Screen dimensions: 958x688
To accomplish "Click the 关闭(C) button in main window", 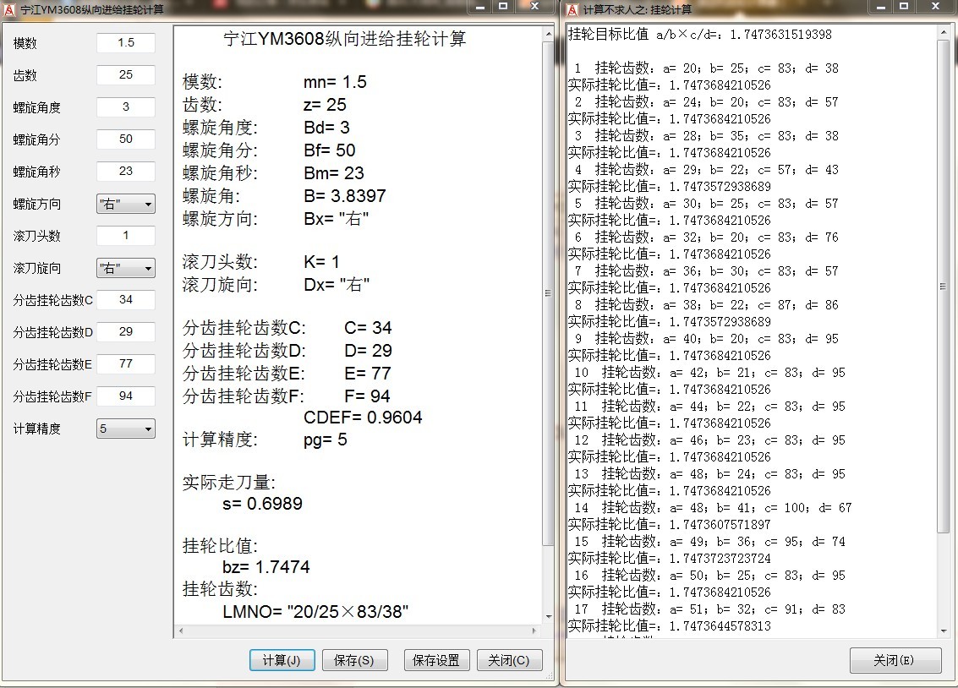I will click(509, 660).
